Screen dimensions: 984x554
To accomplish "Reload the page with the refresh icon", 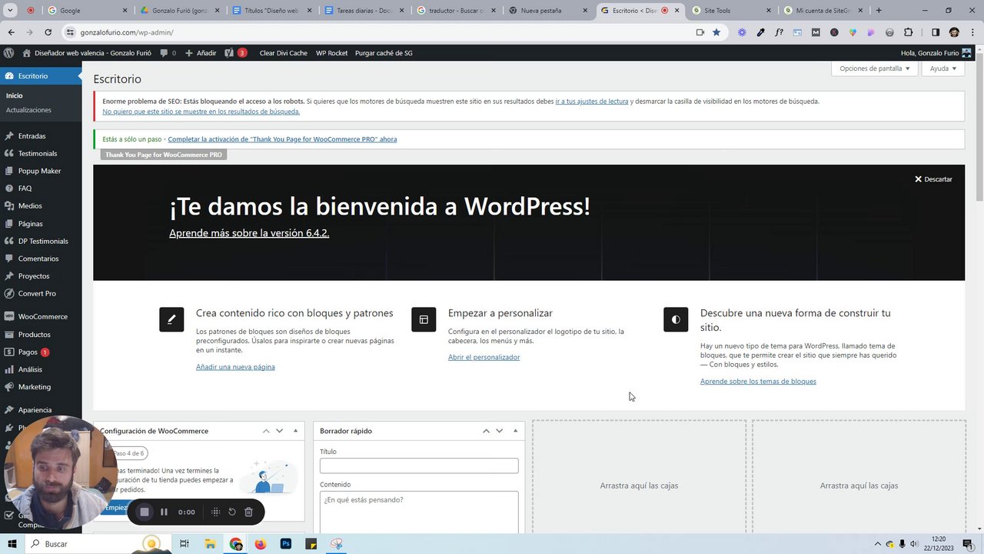I will pyautogui.click(x=48, y=32).
